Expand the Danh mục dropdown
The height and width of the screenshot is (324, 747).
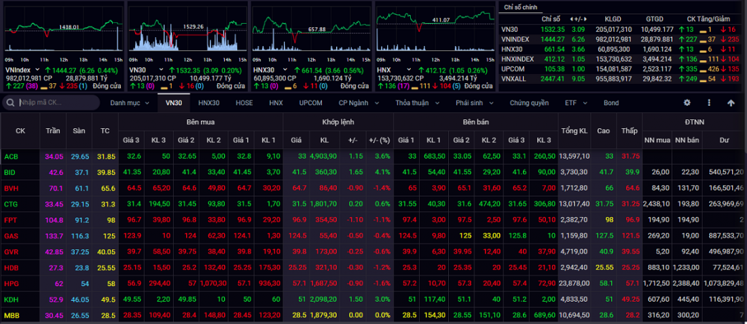click(129, 103)
